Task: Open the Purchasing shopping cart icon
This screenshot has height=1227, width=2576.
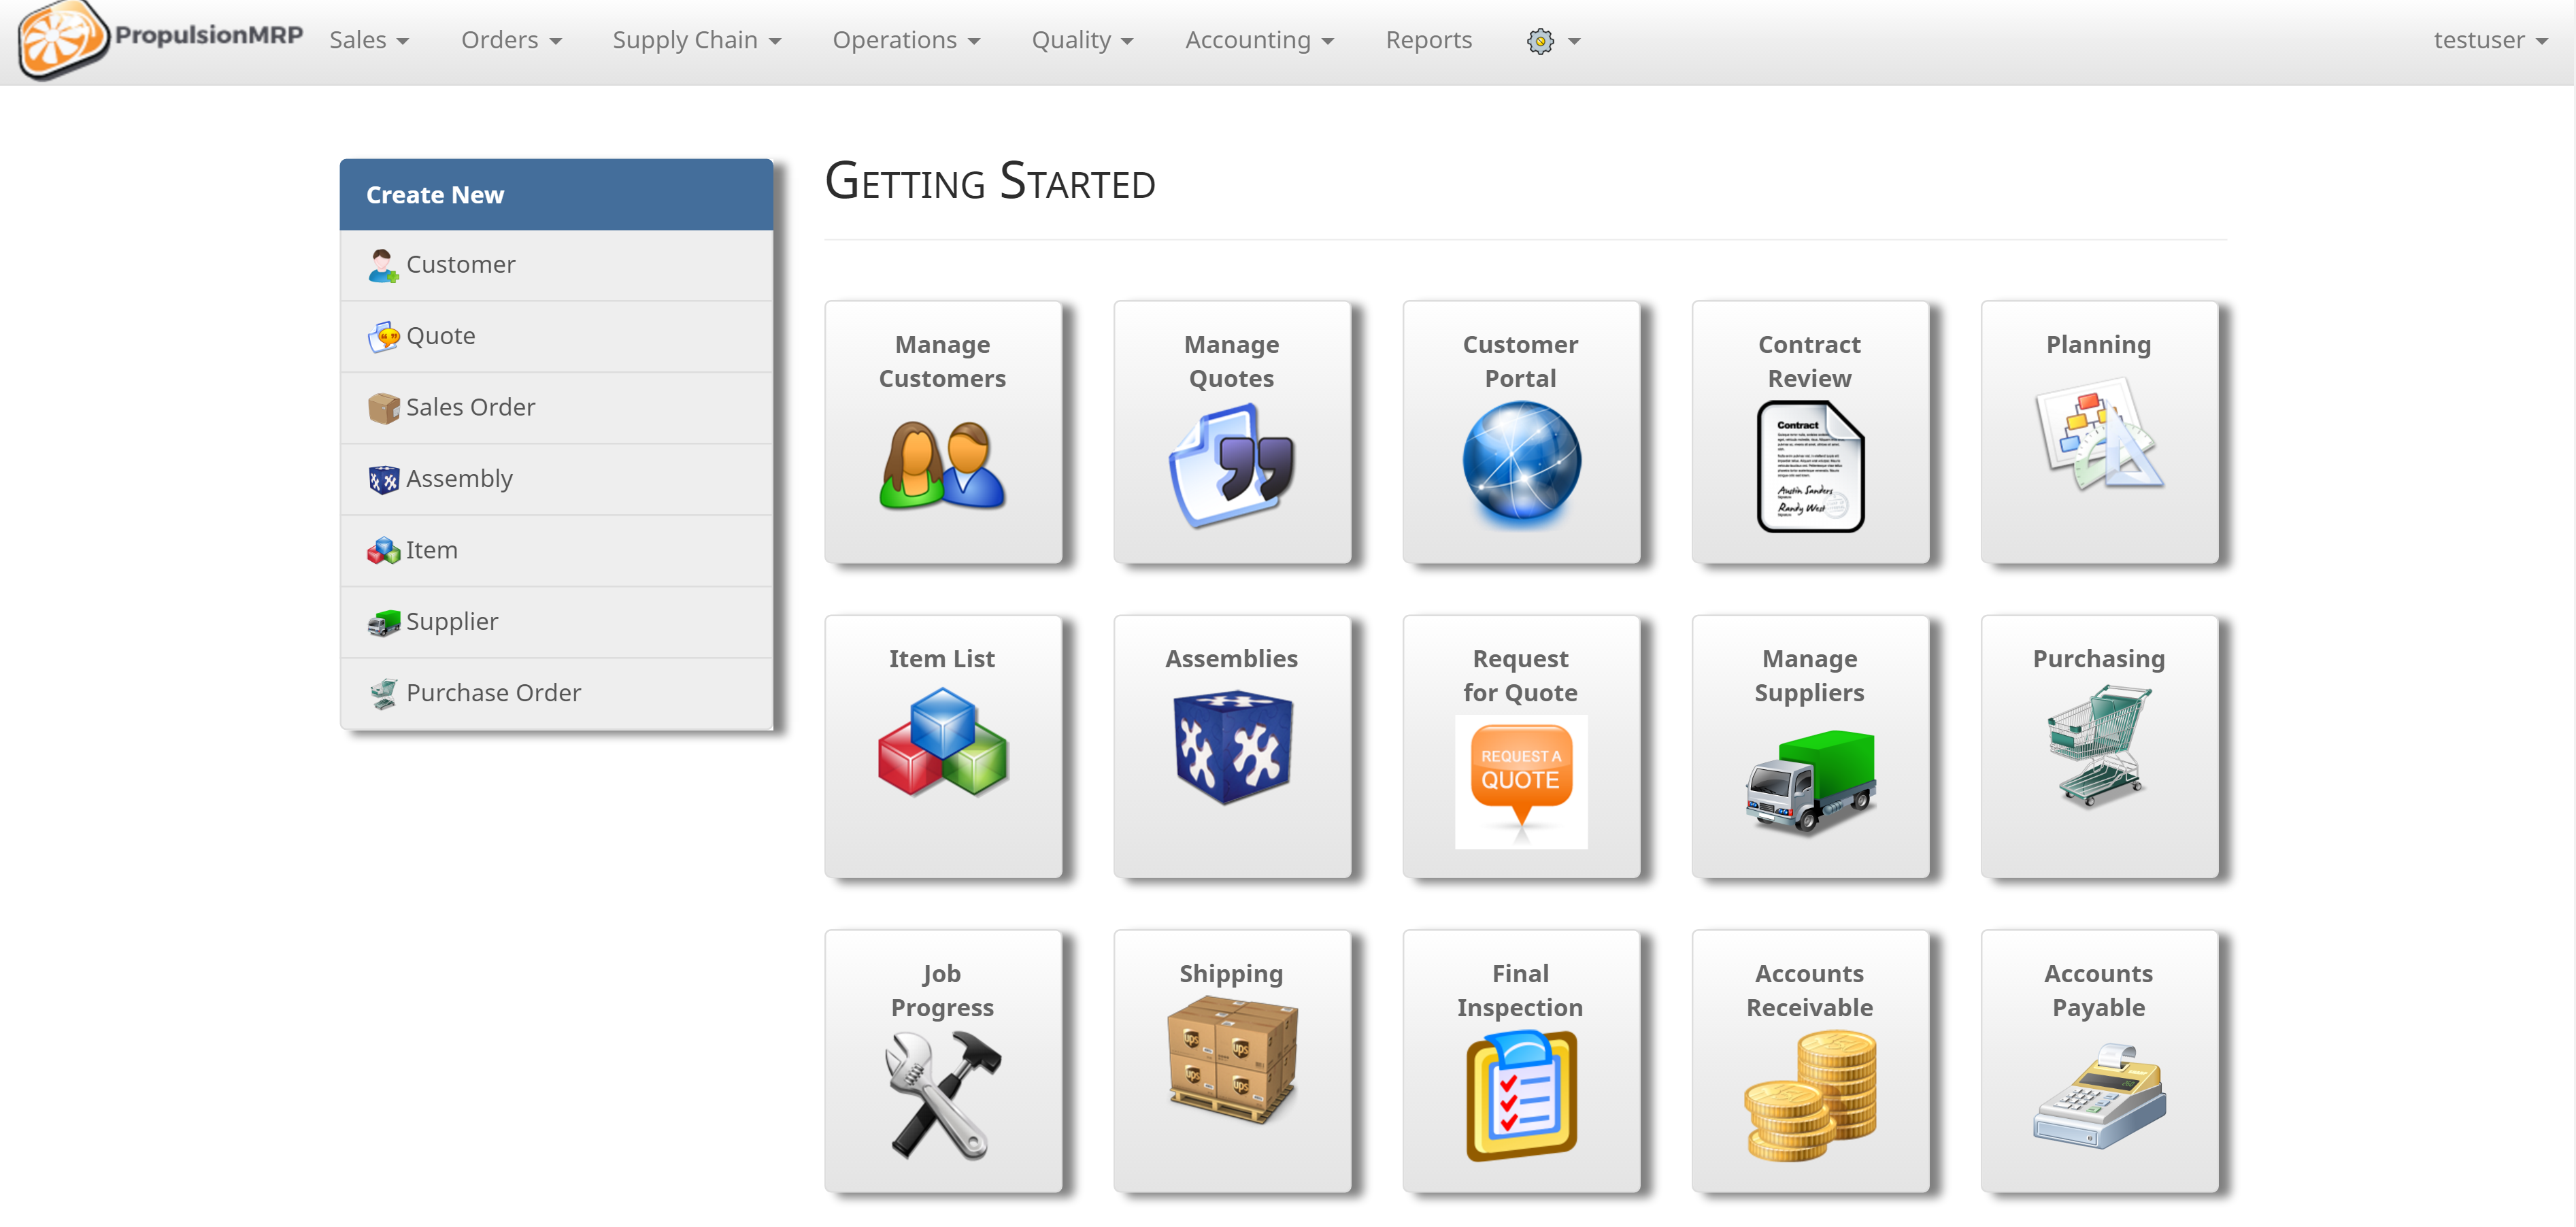Action: click(x=2098, y=745)
